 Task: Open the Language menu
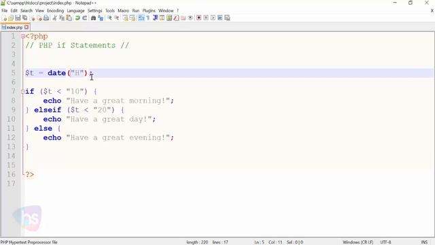(75, 11)
